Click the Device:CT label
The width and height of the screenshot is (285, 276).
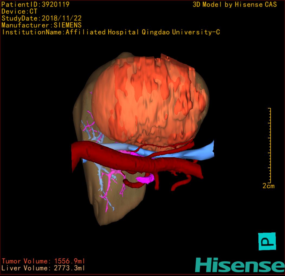[19, 11]
